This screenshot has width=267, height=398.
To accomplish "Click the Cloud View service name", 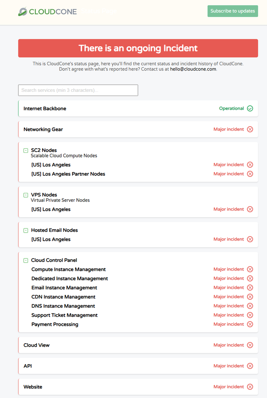I will (37, 345).
